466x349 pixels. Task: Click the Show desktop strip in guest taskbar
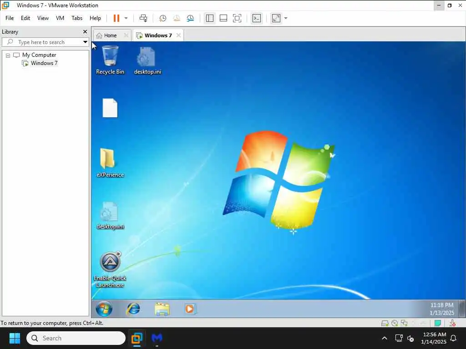[x=461, y=309]
